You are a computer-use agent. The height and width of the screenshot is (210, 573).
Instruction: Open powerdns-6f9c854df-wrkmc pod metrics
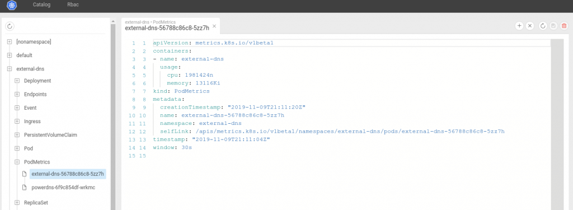tap(63, 187)
